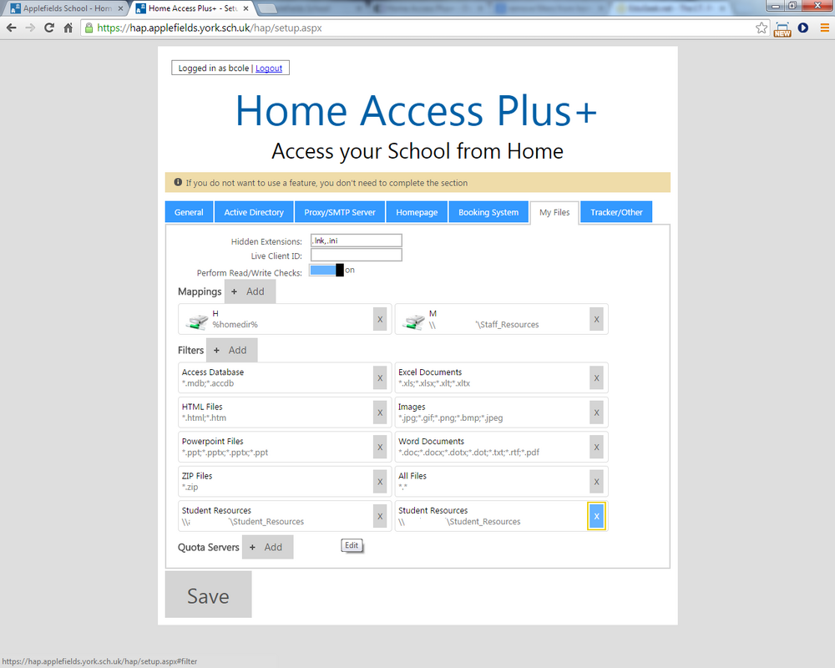
Task: Open the Chrome hamburger menu
Action: (x=824, y=28)
